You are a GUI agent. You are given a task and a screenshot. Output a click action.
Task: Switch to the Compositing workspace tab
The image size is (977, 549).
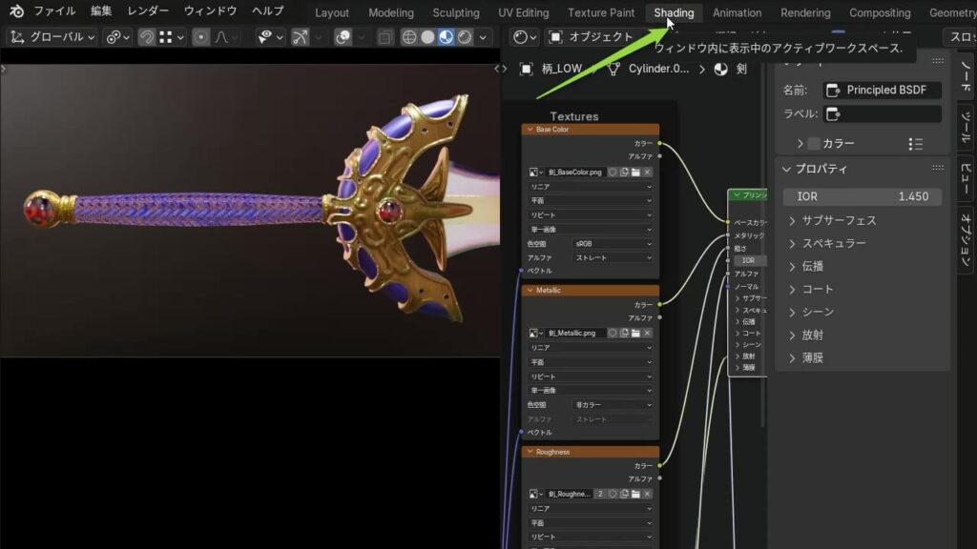pyautogui.click(x=879, y=12)
